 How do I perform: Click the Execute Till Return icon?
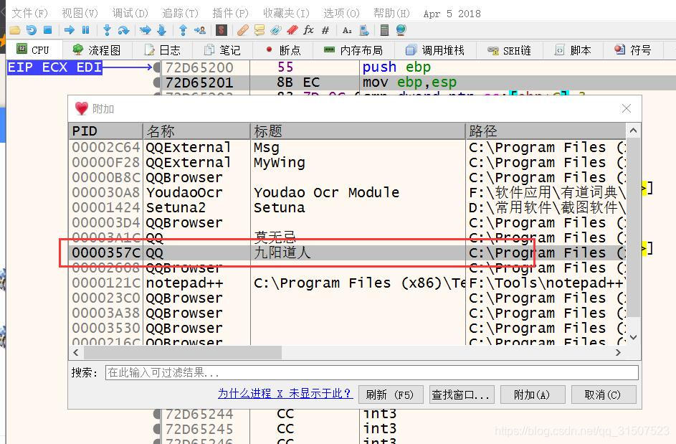183,30
